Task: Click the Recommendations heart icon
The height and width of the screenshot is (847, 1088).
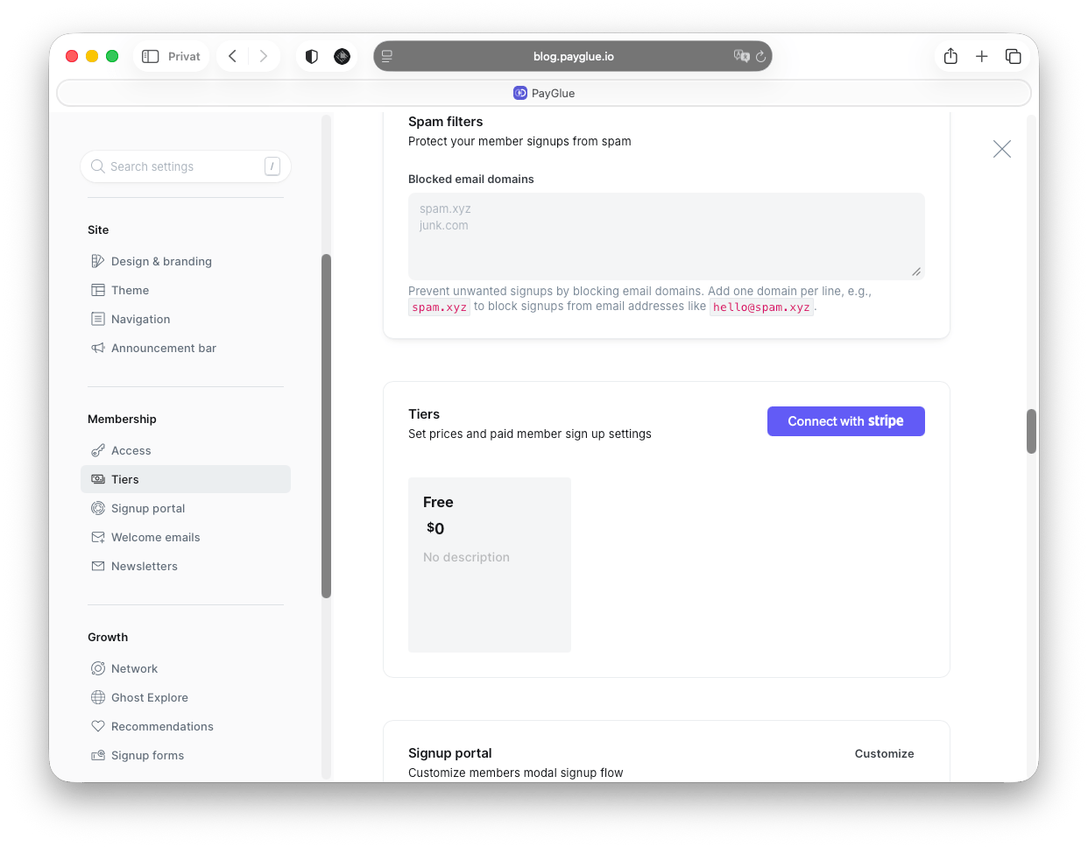Action: pos(98,726)
